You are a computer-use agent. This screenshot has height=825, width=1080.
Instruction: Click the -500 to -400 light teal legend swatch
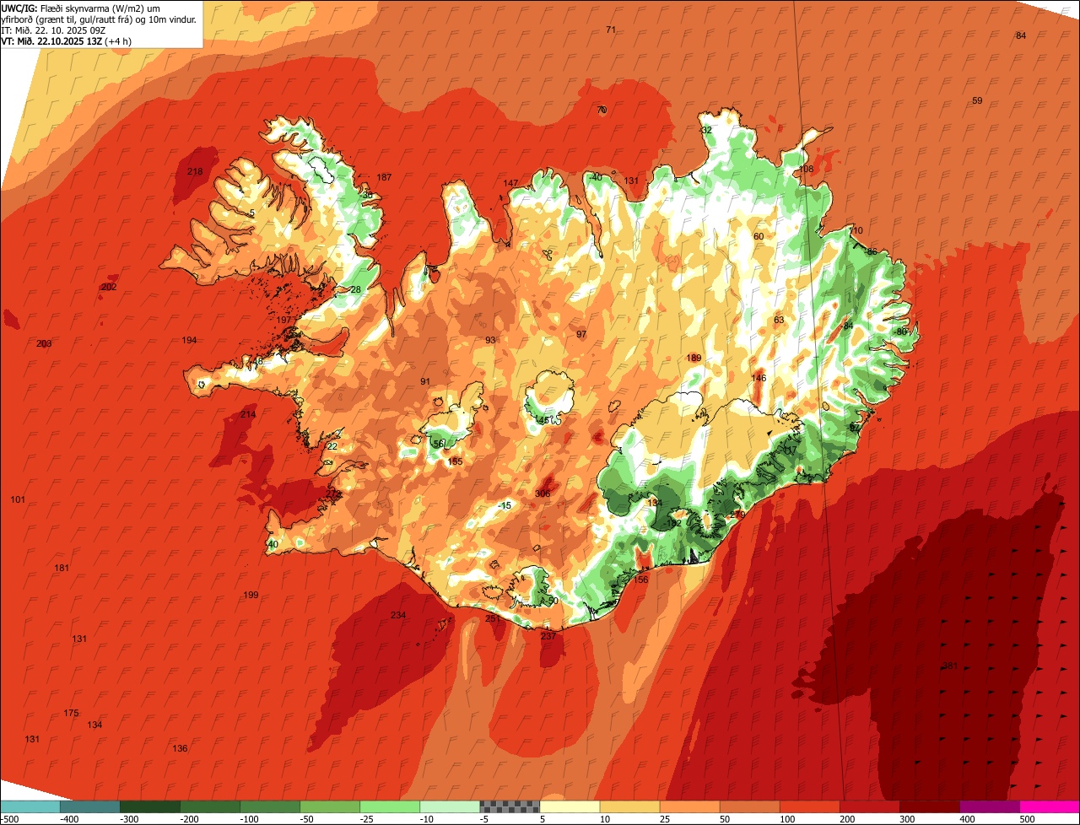30,806
